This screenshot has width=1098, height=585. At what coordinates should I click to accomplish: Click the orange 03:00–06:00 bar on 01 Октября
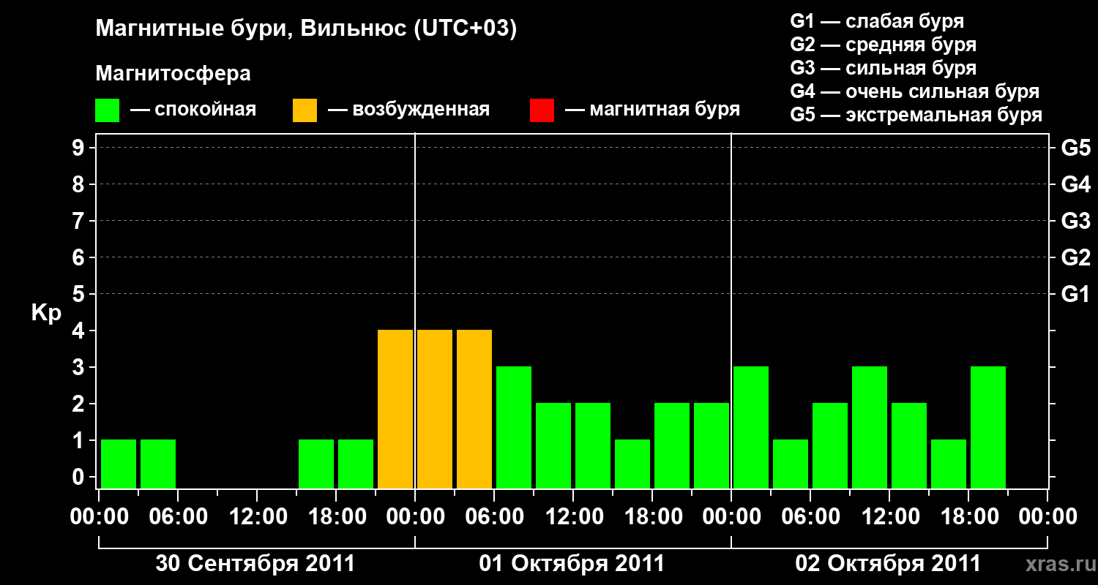474,409
